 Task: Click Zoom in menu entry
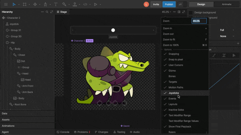point(185,28)
